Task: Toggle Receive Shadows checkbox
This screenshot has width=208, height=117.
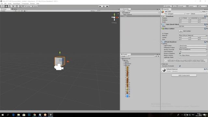Action: 180,53
